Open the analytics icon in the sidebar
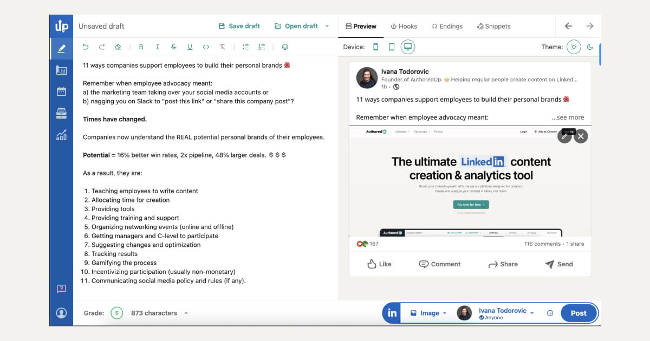650x341 pixels. coord(61,135)
